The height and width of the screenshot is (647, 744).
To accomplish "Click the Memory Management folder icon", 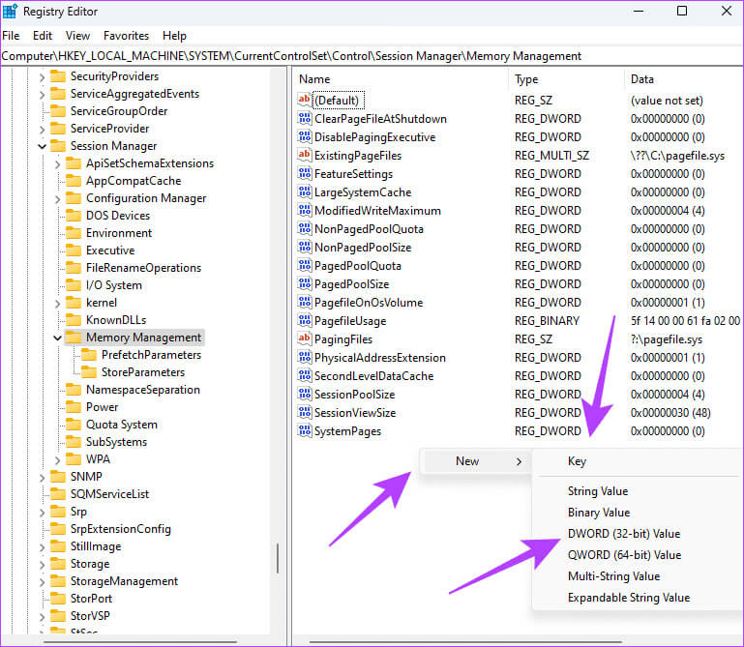I will pyautogui.click(x=74, y=338).
